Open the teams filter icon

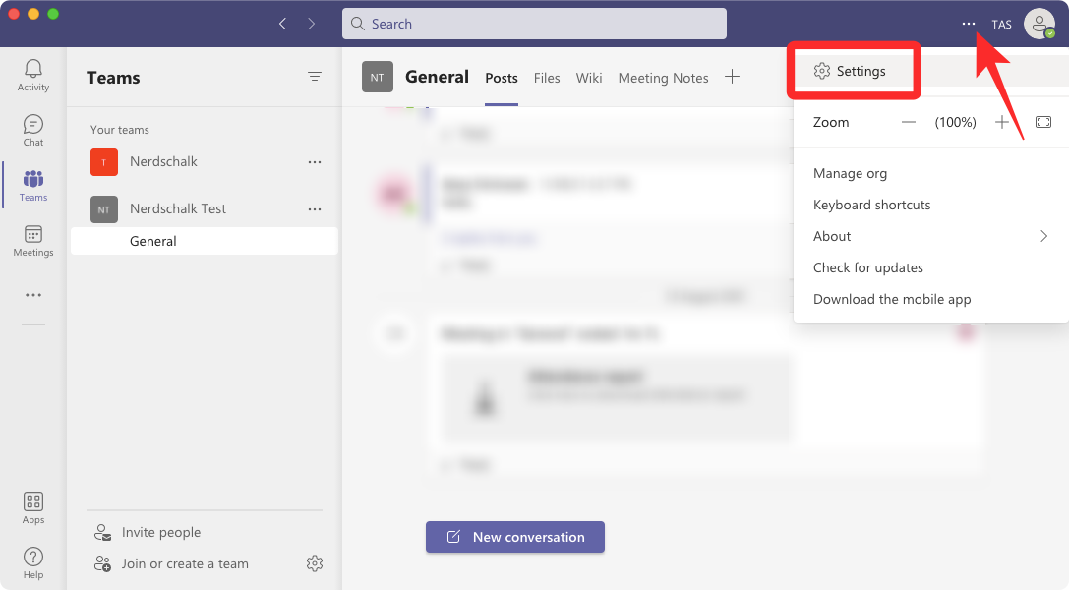[315, 76]
